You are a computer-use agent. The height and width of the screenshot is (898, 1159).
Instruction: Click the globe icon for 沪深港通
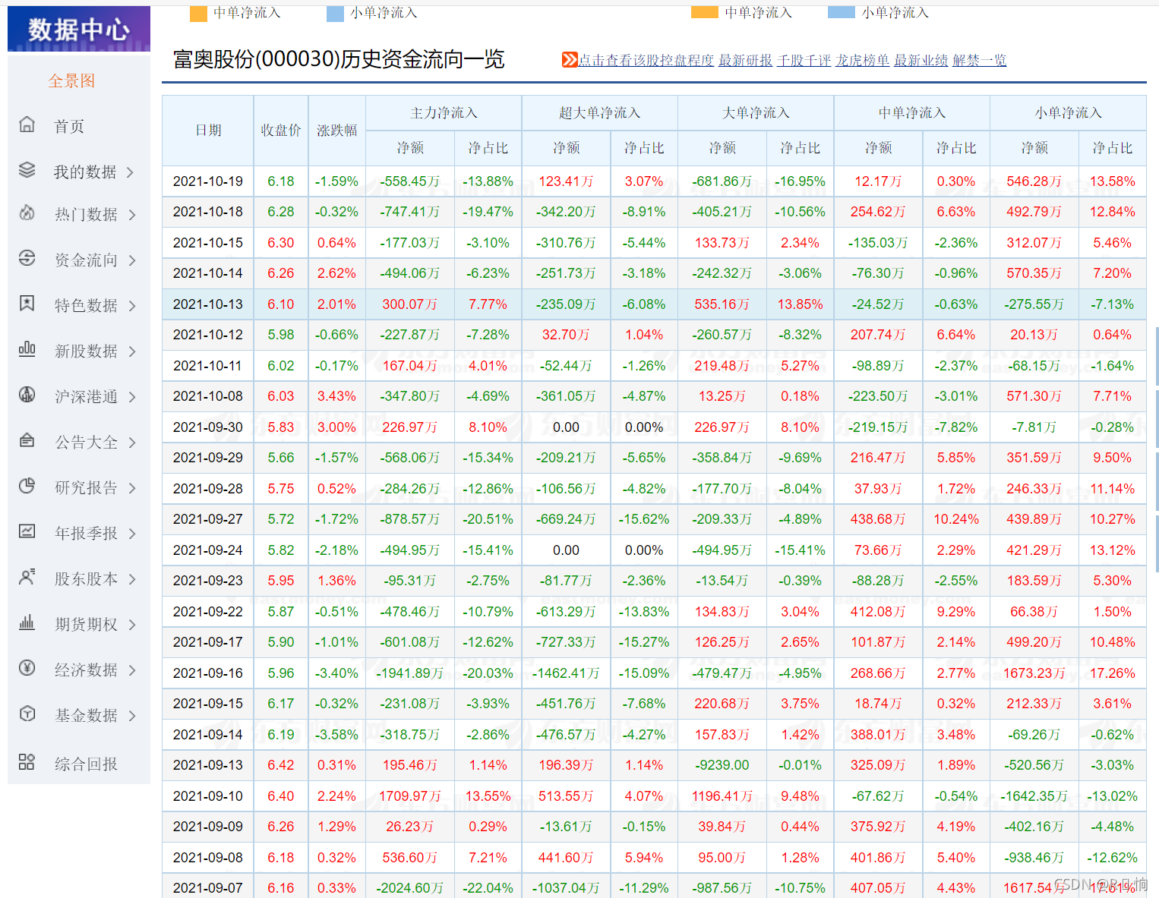click(x=27, y=395)
